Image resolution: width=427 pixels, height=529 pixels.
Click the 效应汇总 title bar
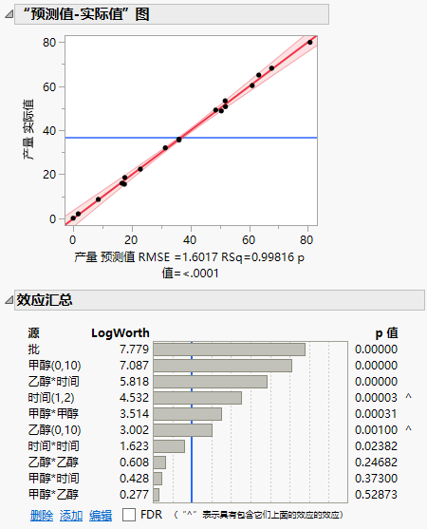pyautogui.click(x=219, y=299)
